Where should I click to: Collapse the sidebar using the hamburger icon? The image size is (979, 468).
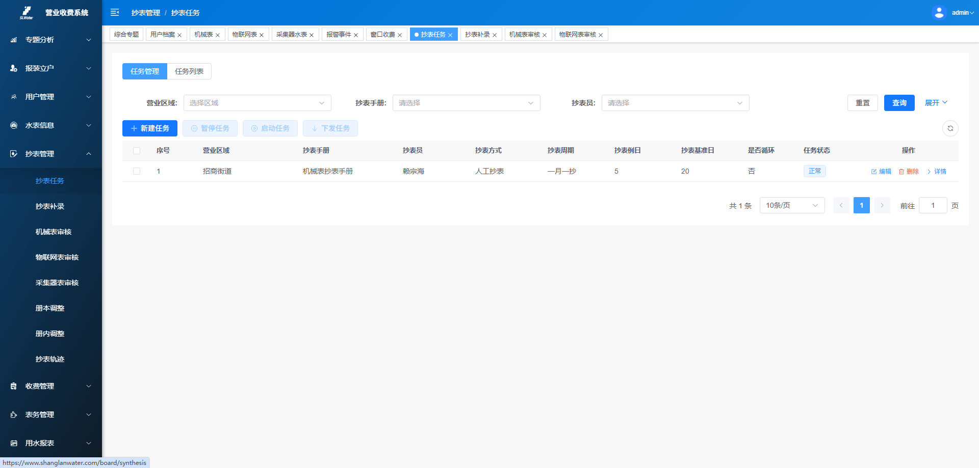115,12
